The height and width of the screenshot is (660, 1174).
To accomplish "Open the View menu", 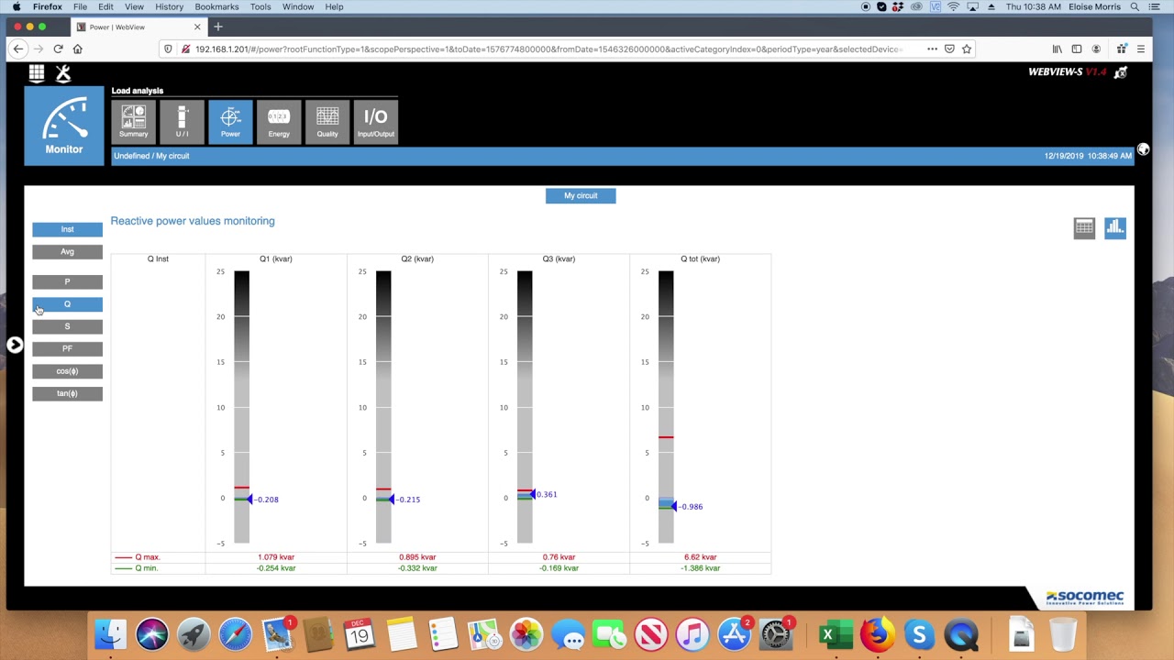I will 134,6.
